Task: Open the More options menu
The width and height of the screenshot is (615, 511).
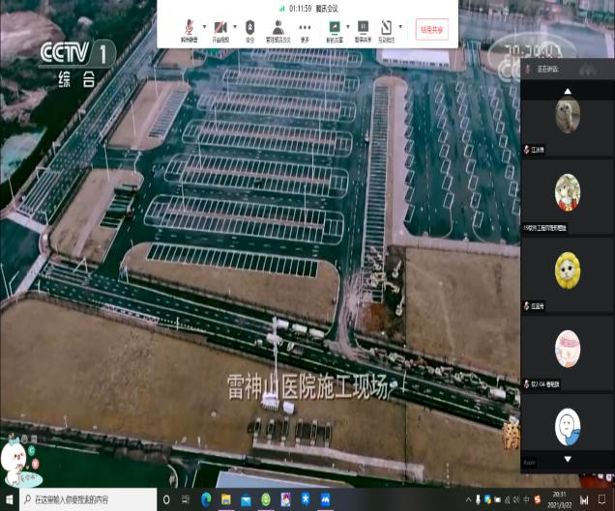Action: [x=306, y=28]
